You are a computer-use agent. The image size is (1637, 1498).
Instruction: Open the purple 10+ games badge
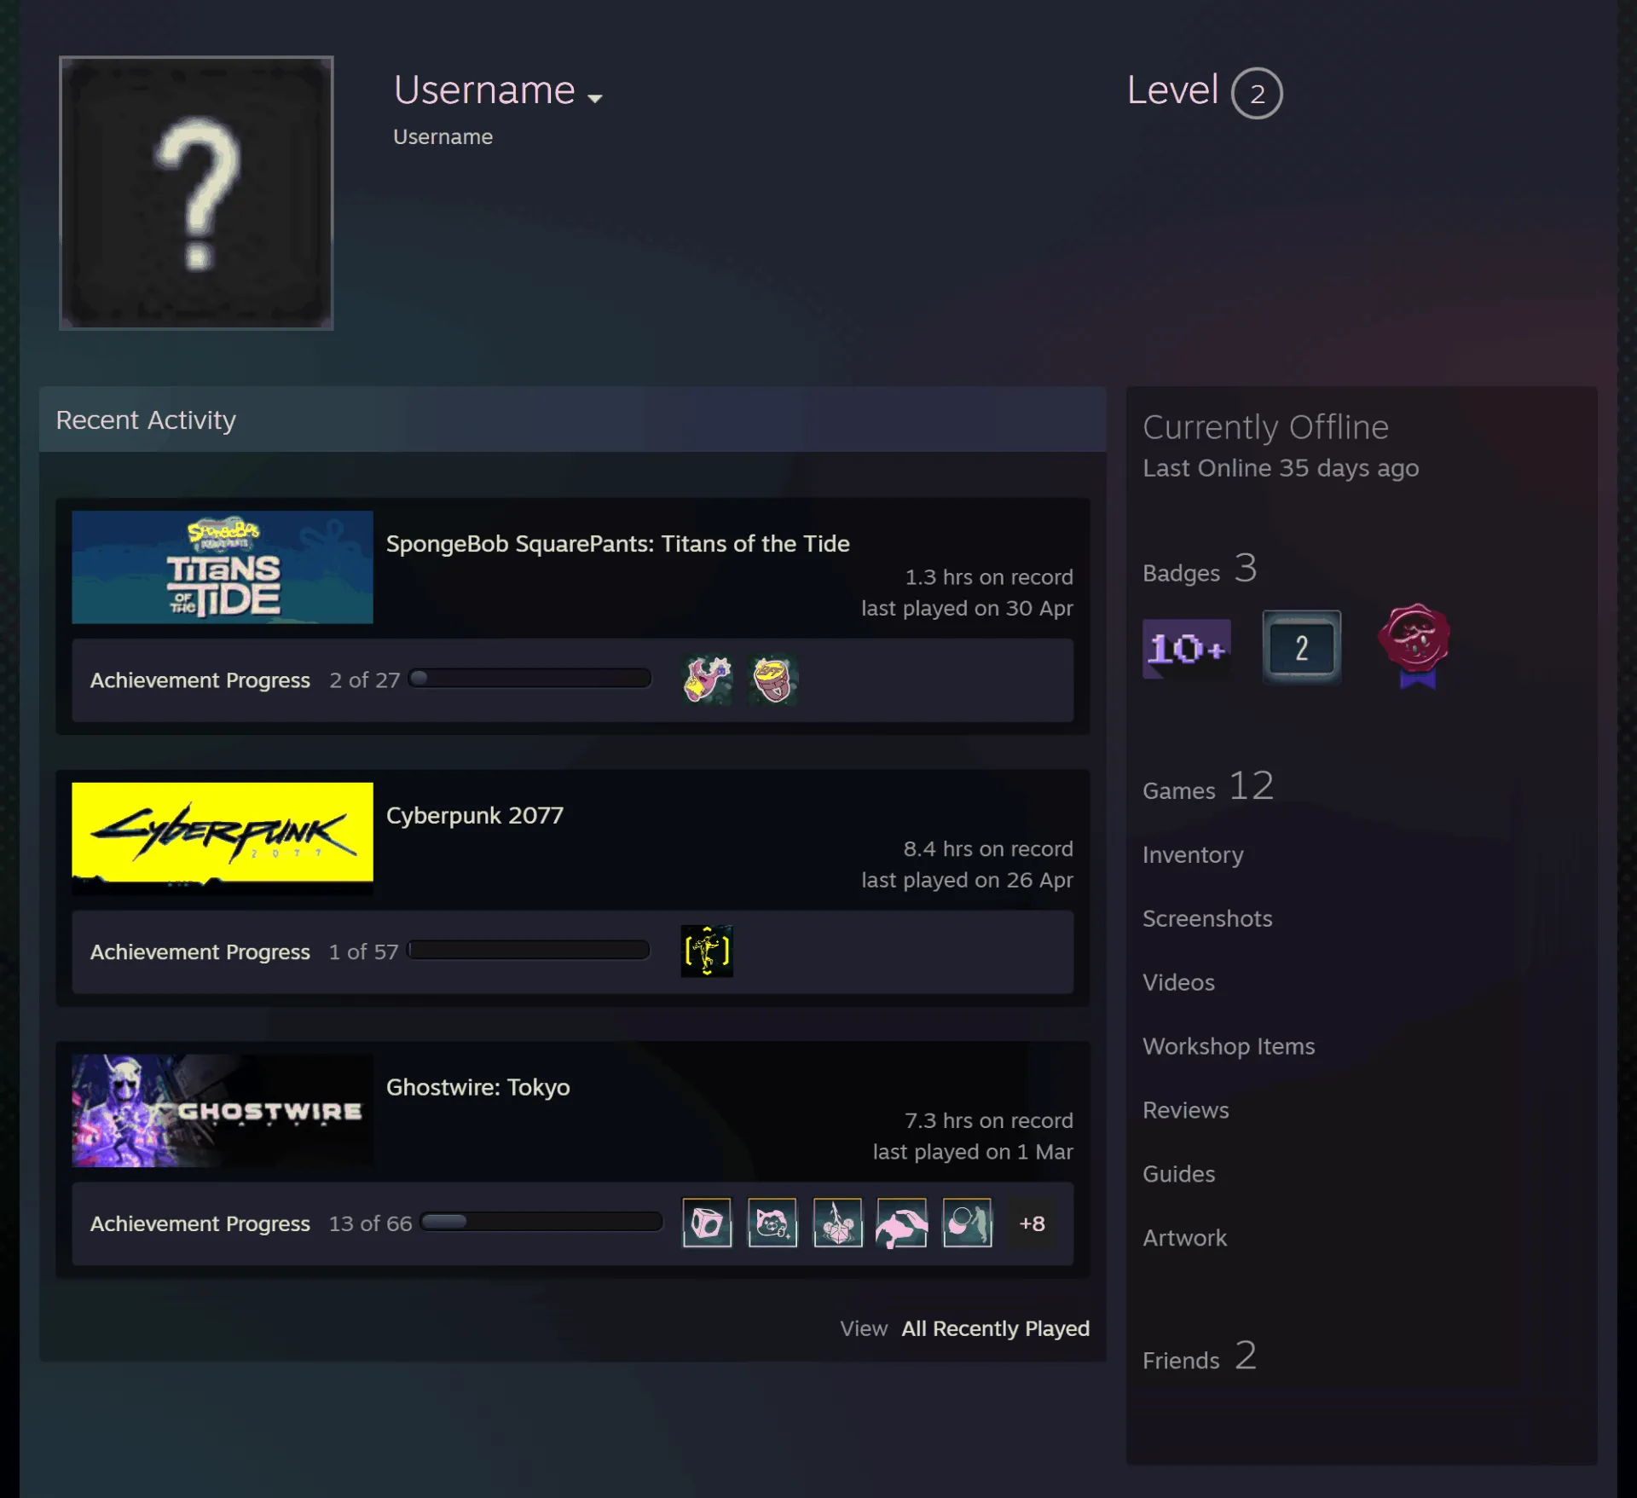pyautogui.click(x=1186, y=649)
